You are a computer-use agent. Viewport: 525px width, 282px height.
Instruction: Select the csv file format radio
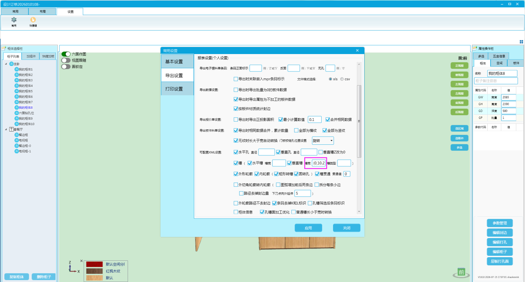(342, 79)
